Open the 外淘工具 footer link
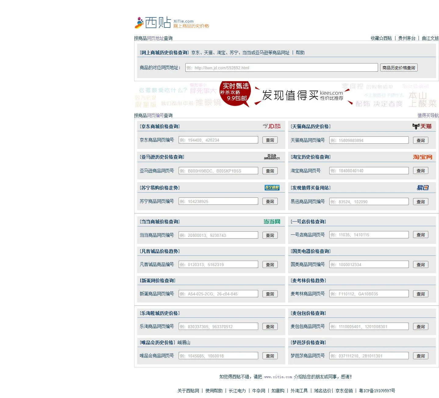 (x=299, y=391)
